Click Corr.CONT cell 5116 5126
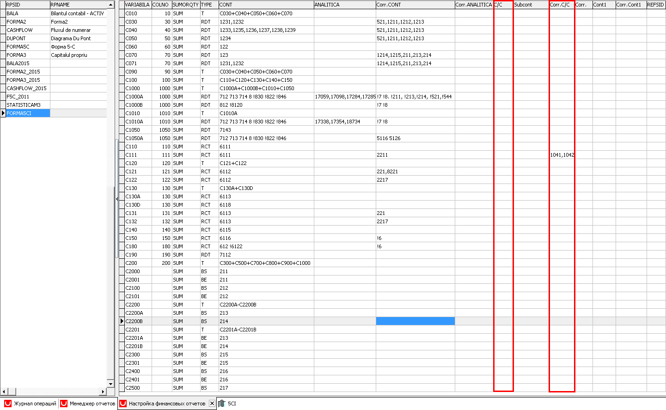 pyautogui.click(x=415, y=138)
